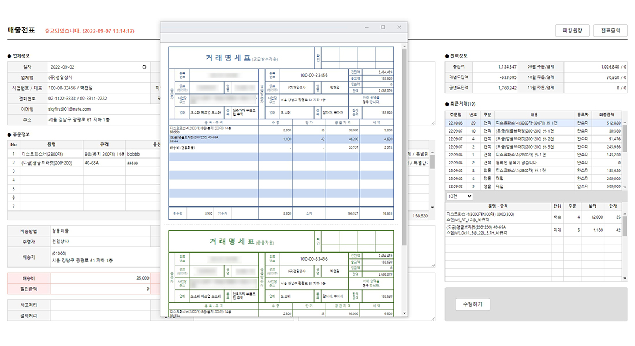Click the 이메일 field skyfirst001@nate.com
635x346 pixels.
point(103,109)
